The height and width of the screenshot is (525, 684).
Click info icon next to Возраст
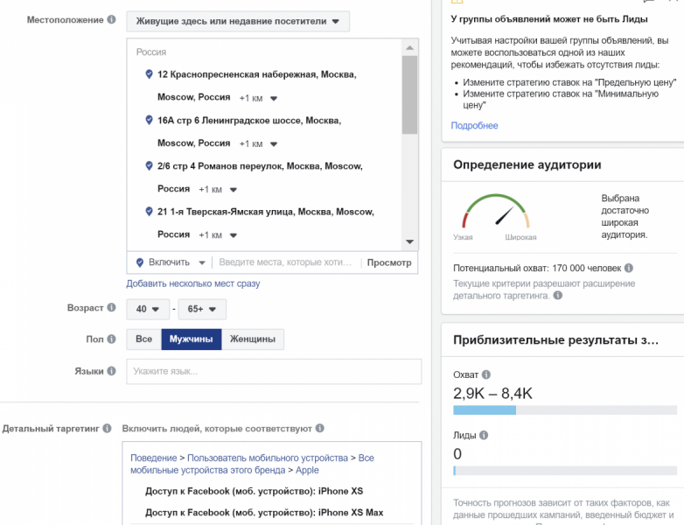[x=111, y=308]
